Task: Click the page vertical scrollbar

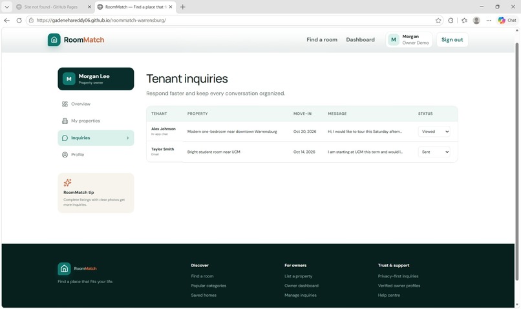Action: (517, 161)
